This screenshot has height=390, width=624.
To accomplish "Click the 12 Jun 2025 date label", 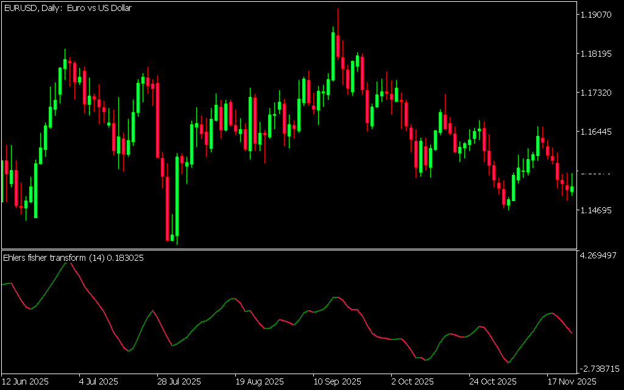I will click(x=26, y=382).
